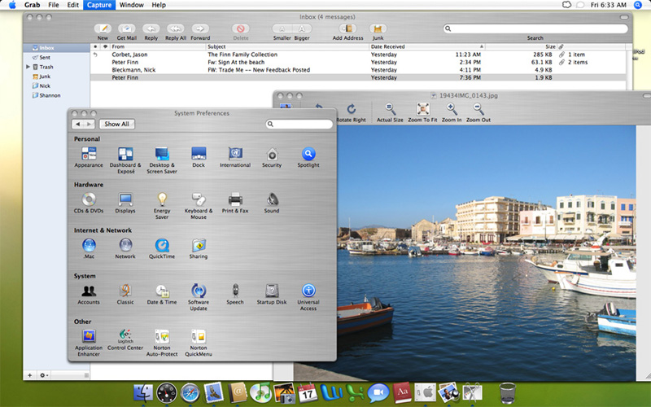The image size is (651, 407).
Task: Mark message as Junk via toolbar
Action: (378, 28)
